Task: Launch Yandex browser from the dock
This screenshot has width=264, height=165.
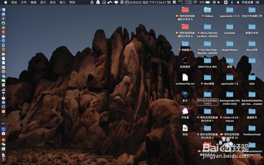Action: tap(3, 134)
